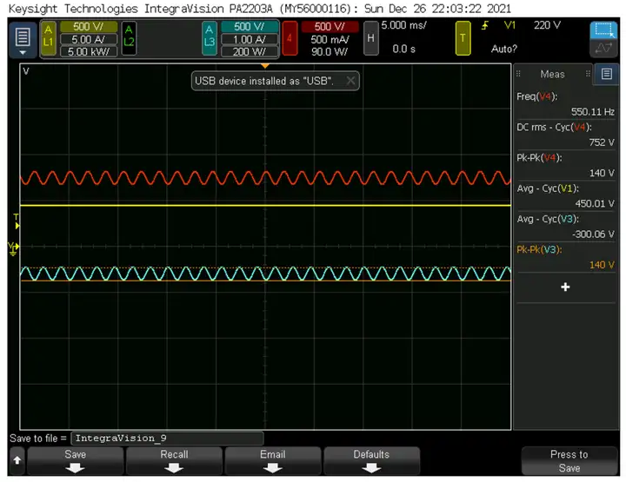Click the back up-arrow softkey
Viewport: 626px width, 482px height.
(x=17, y=460)
